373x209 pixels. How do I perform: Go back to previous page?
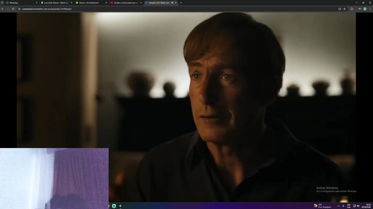[x=2, y=9]
